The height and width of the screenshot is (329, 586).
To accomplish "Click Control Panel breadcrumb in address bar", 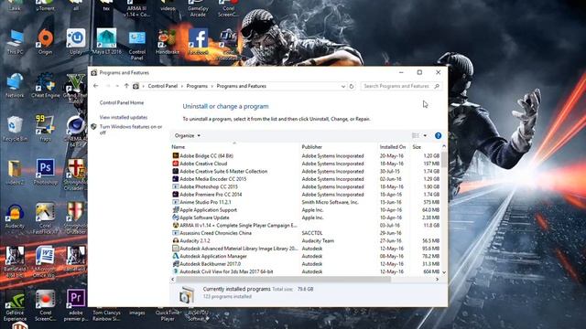I will [163, 86].
